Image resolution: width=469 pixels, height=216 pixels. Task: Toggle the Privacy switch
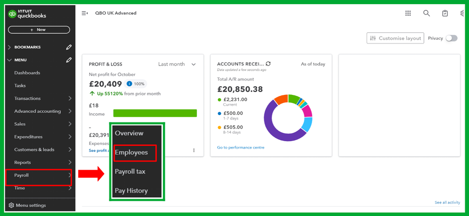tap(451, 38)
